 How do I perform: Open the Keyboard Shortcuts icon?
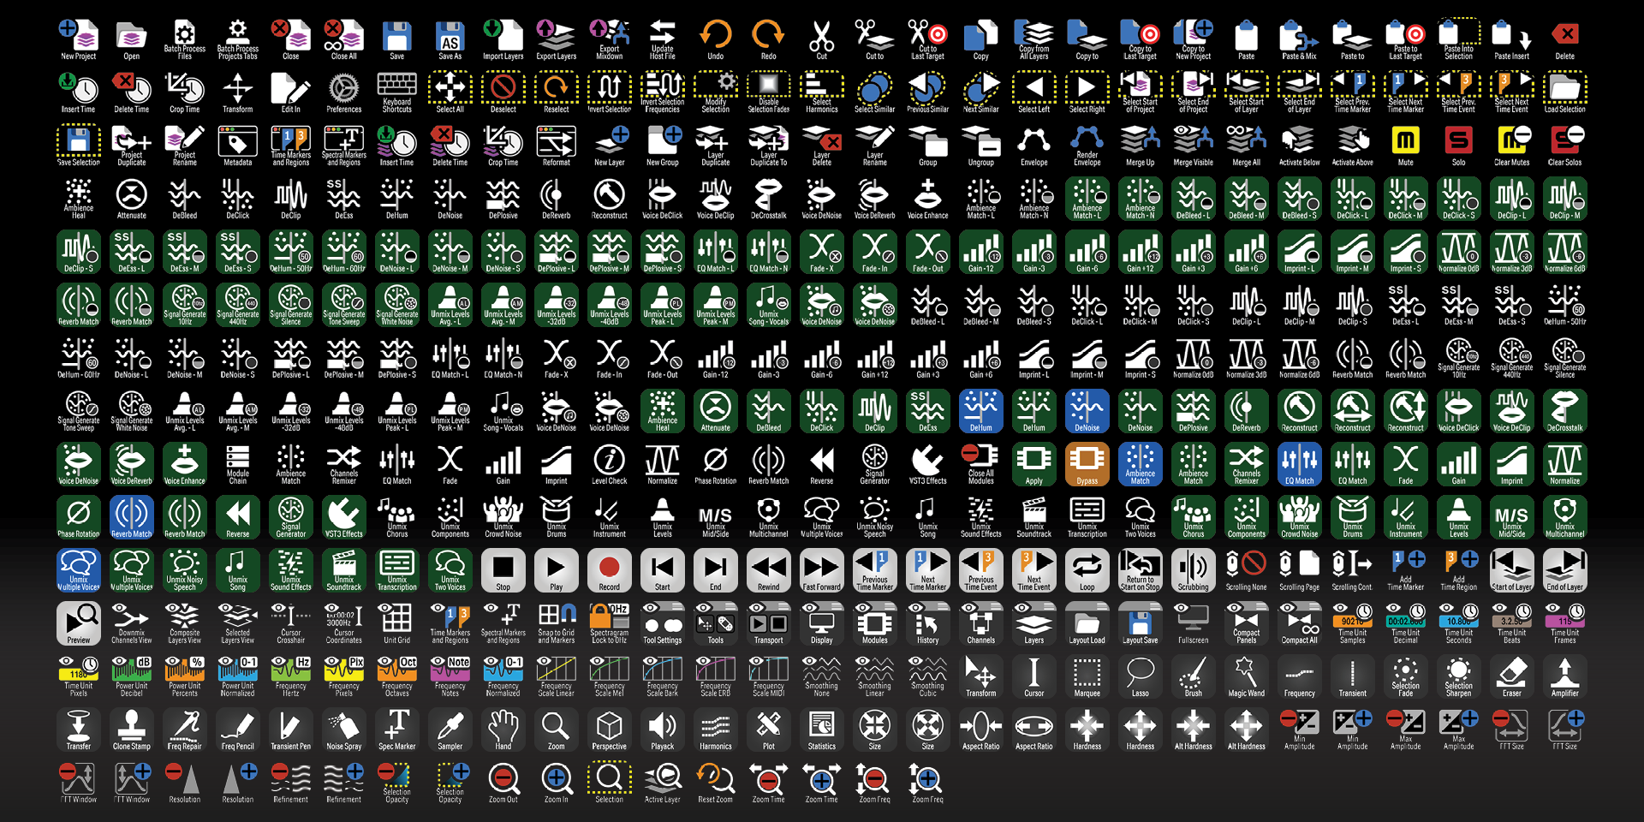tap(396, 92)
